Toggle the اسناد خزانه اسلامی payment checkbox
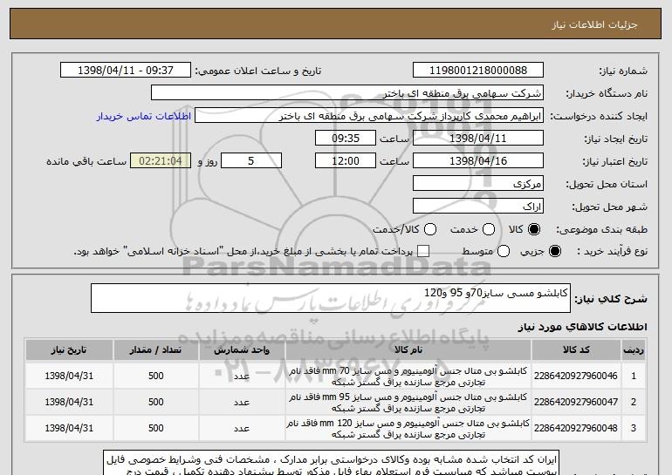The height and width of the screenshot is (475, 672). (x=423, y=251)
